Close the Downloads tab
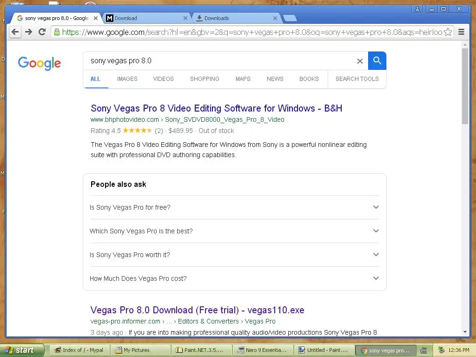The width and height of the screenshot is (476, 357). pyautogui.click(x=275, y=18)
